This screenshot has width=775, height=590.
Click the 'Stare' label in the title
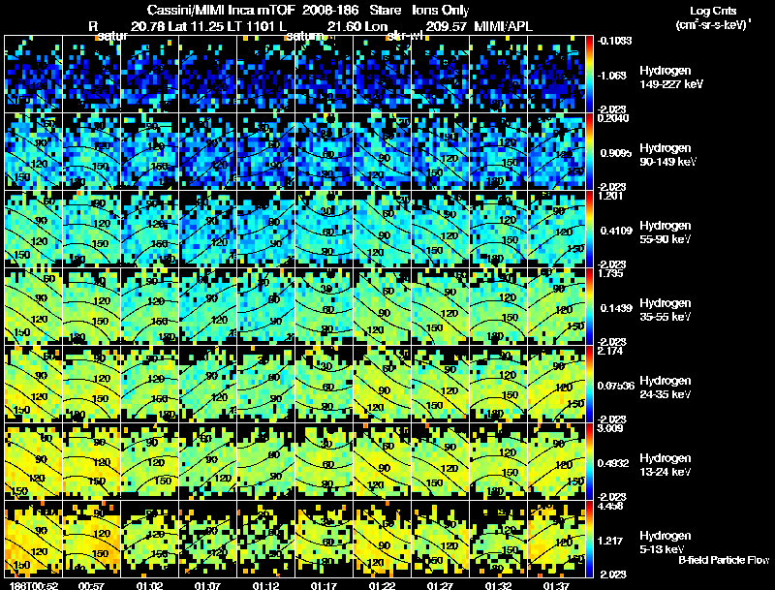[x=386, y=10]
